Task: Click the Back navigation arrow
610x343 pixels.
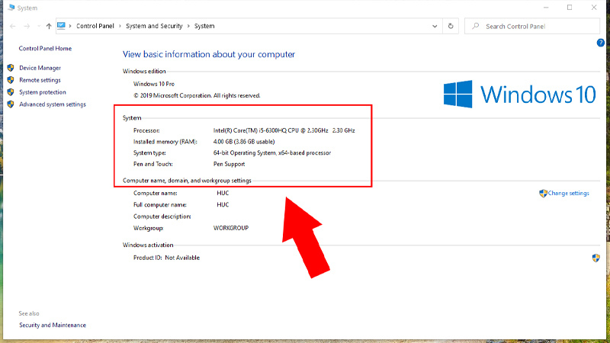Action: [x=14, y=26]
